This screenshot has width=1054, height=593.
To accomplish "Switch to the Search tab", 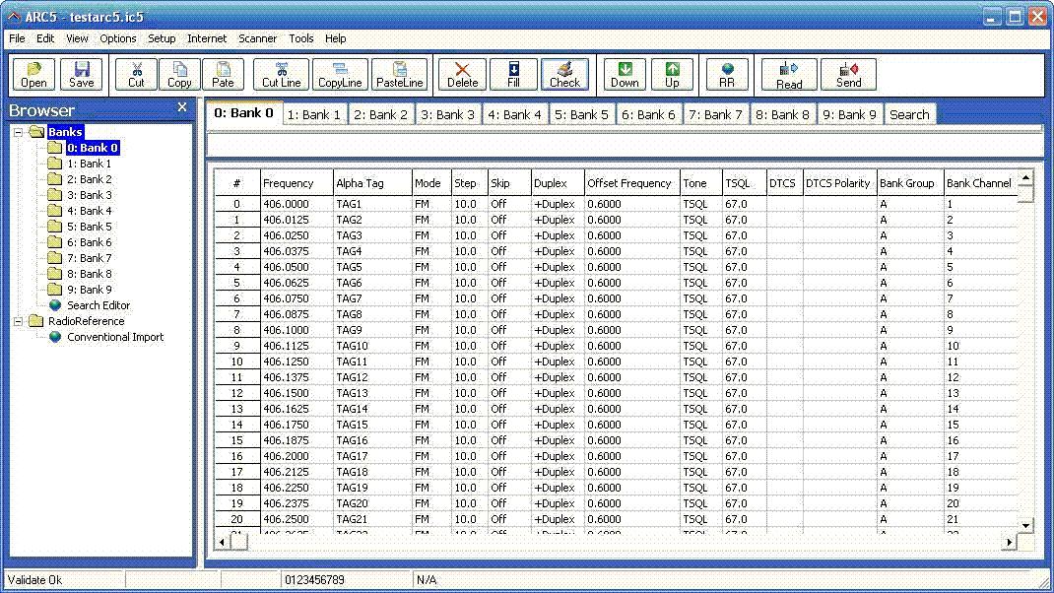I will 909,115.
